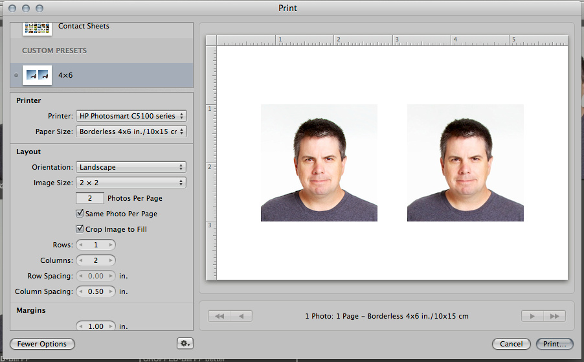Click the Fewer Options button
This screenshot has width=584, height=362.
pyautogui.click(x=42, y=344)
